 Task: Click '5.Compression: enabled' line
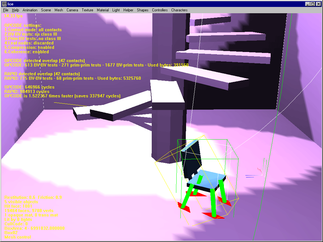coord(29,47)
